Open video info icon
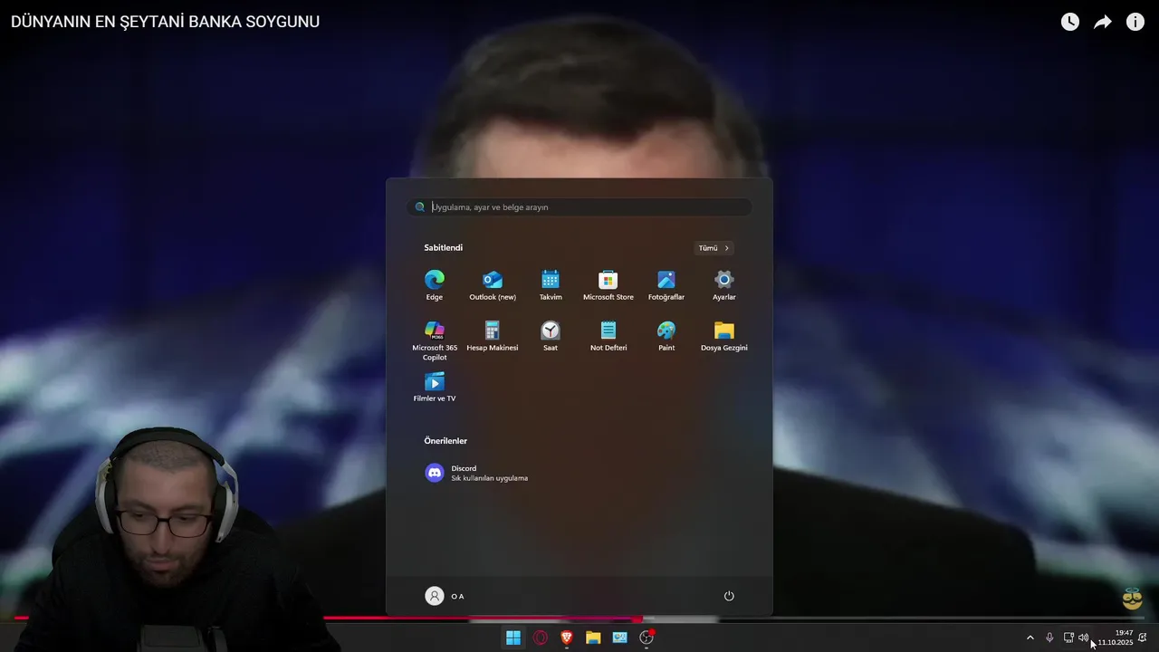 (1135, 22)
